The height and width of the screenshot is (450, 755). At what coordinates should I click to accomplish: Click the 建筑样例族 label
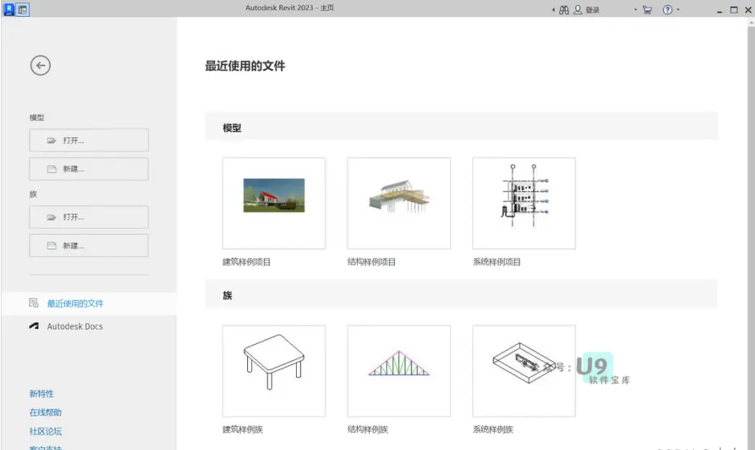coord(242,429)
